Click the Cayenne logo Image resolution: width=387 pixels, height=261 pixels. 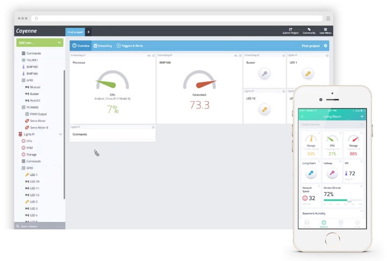pos(26,31)
